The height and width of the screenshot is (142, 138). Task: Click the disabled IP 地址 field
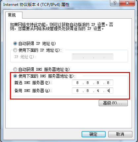click(92, 57)
